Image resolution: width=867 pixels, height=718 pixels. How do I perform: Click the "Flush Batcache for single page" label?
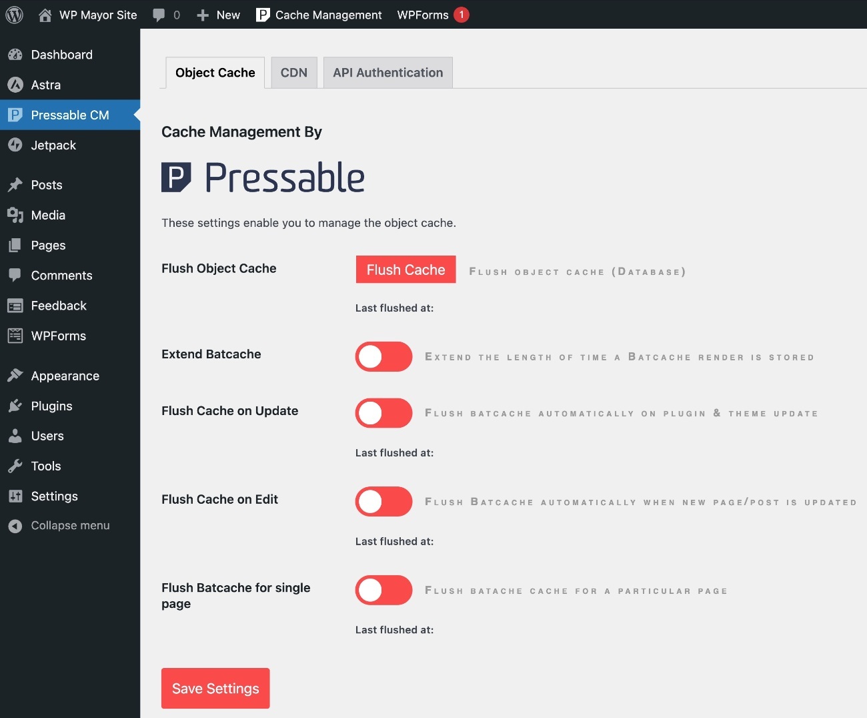point(236,595)
